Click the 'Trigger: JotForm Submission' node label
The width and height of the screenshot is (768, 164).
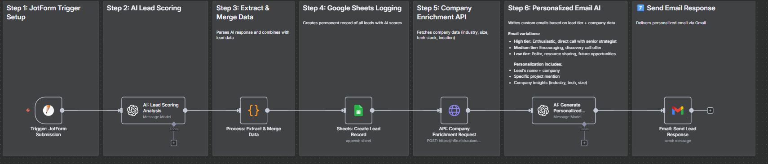pyautogui.click(x=49, y=132)
